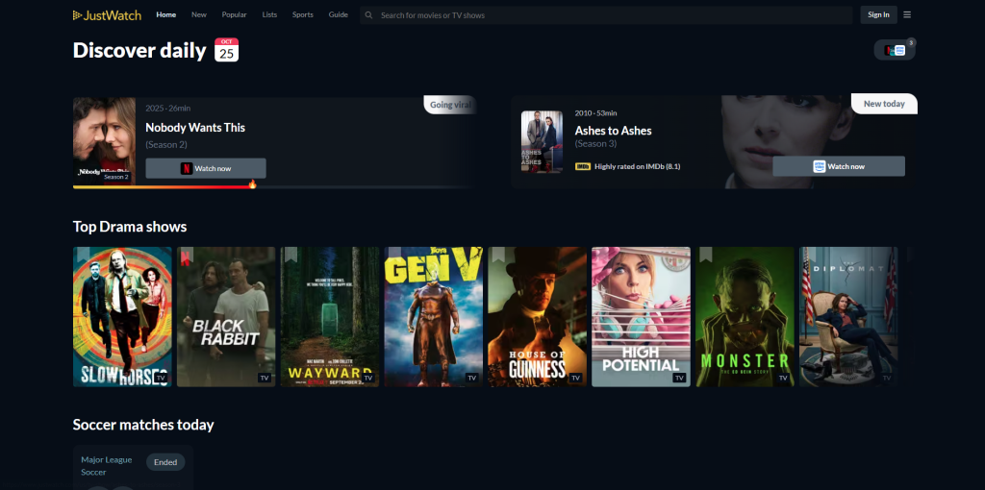Image resolution: width=985 pixels, height=490 pixels.
Task: Bookmark the High Potential poster
Action: 602,255
